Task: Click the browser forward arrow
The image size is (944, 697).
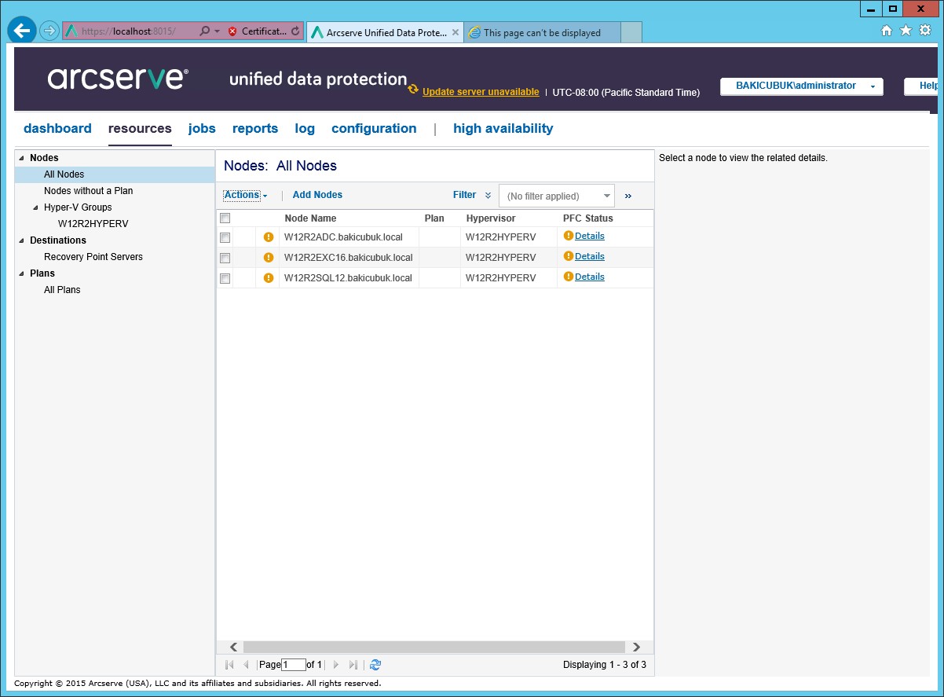Action: pos(49,31)
